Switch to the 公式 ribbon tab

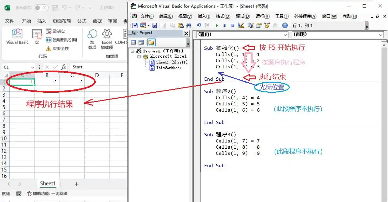pos(82,21)
